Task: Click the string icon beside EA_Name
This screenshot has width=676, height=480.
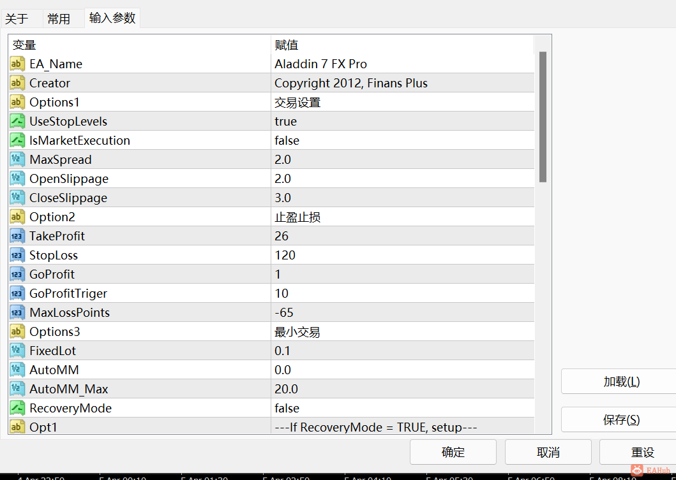Action: point(17,64)
